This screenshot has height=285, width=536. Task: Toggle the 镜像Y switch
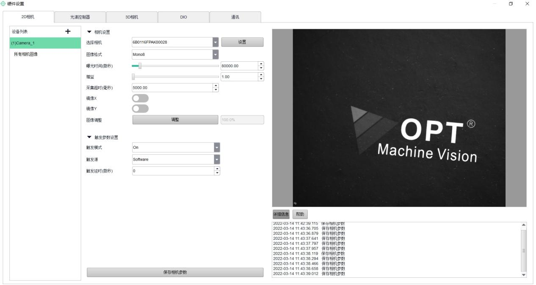[x=141, y=109]
